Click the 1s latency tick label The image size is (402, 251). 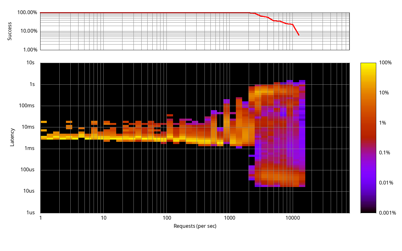[x=32, y=84]
